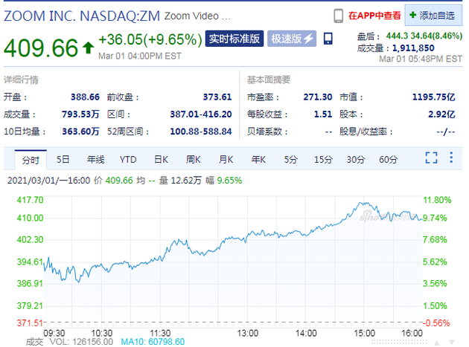Add stock via 添加自选 button
Screen dimensions: 469x347
click(x=433, y=15)
